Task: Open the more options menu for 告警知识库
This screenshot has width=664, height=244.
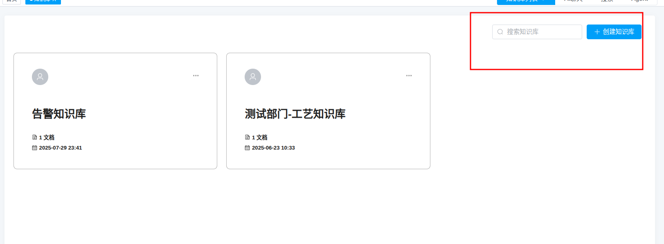Action: coord(196,76)
